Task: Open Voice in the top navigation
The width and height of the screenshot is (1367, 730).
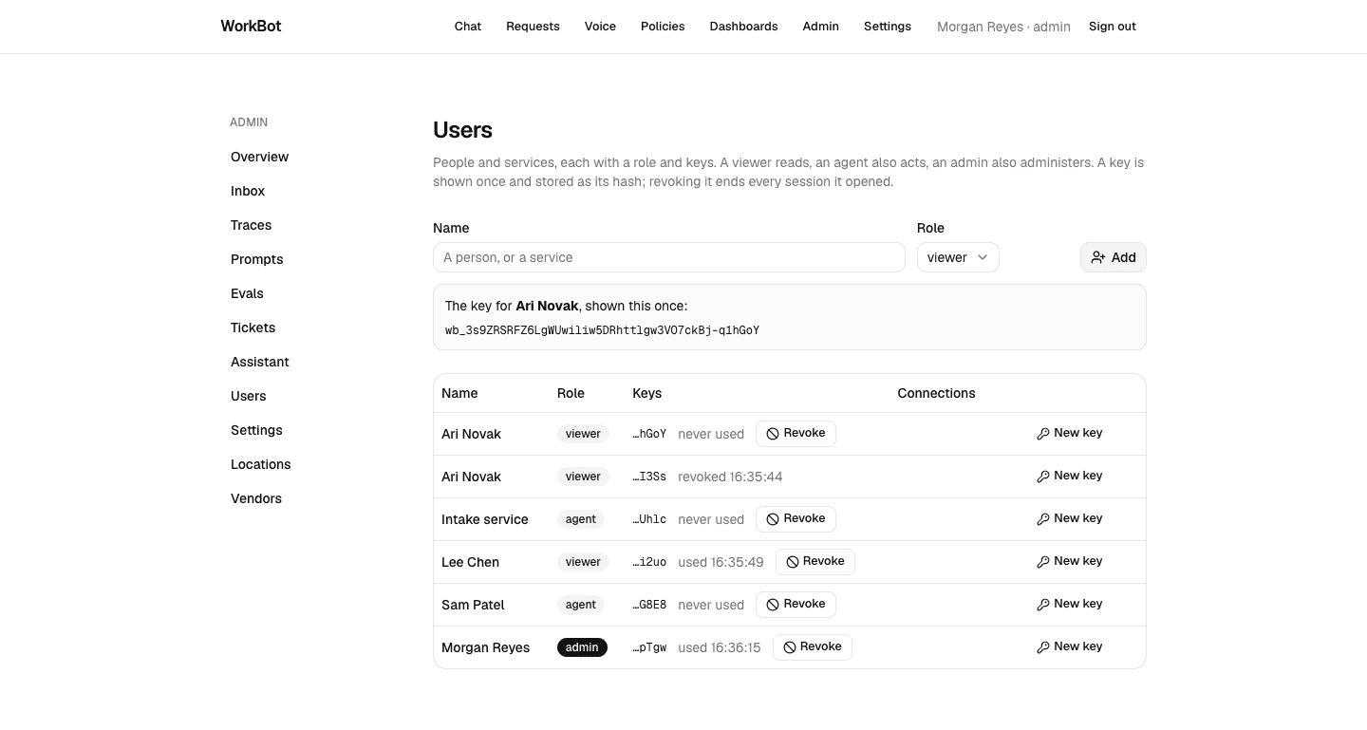Action: [600, 27]
